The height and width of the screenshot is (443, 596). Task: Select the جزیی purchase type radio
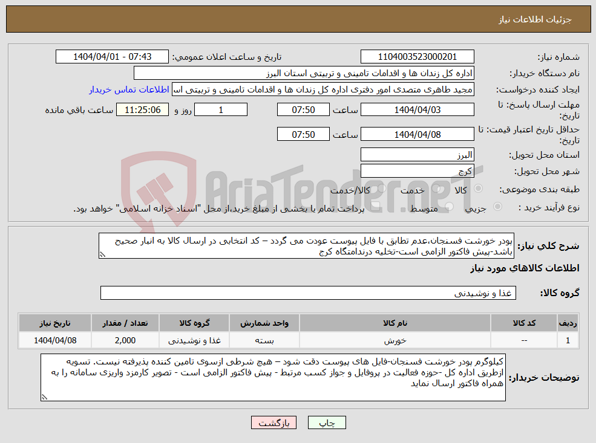497,207
